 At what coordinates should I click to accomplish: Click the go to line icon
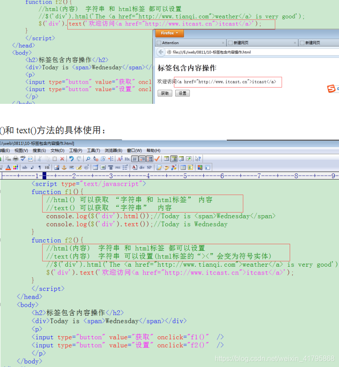(111, 159)
